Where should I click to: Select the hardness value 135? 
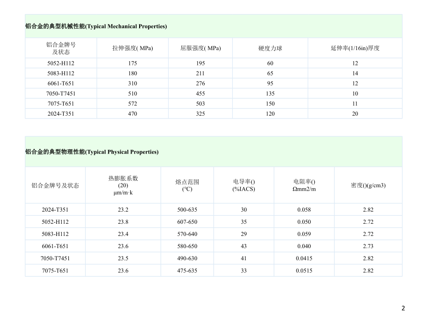[x=270, y=94]
